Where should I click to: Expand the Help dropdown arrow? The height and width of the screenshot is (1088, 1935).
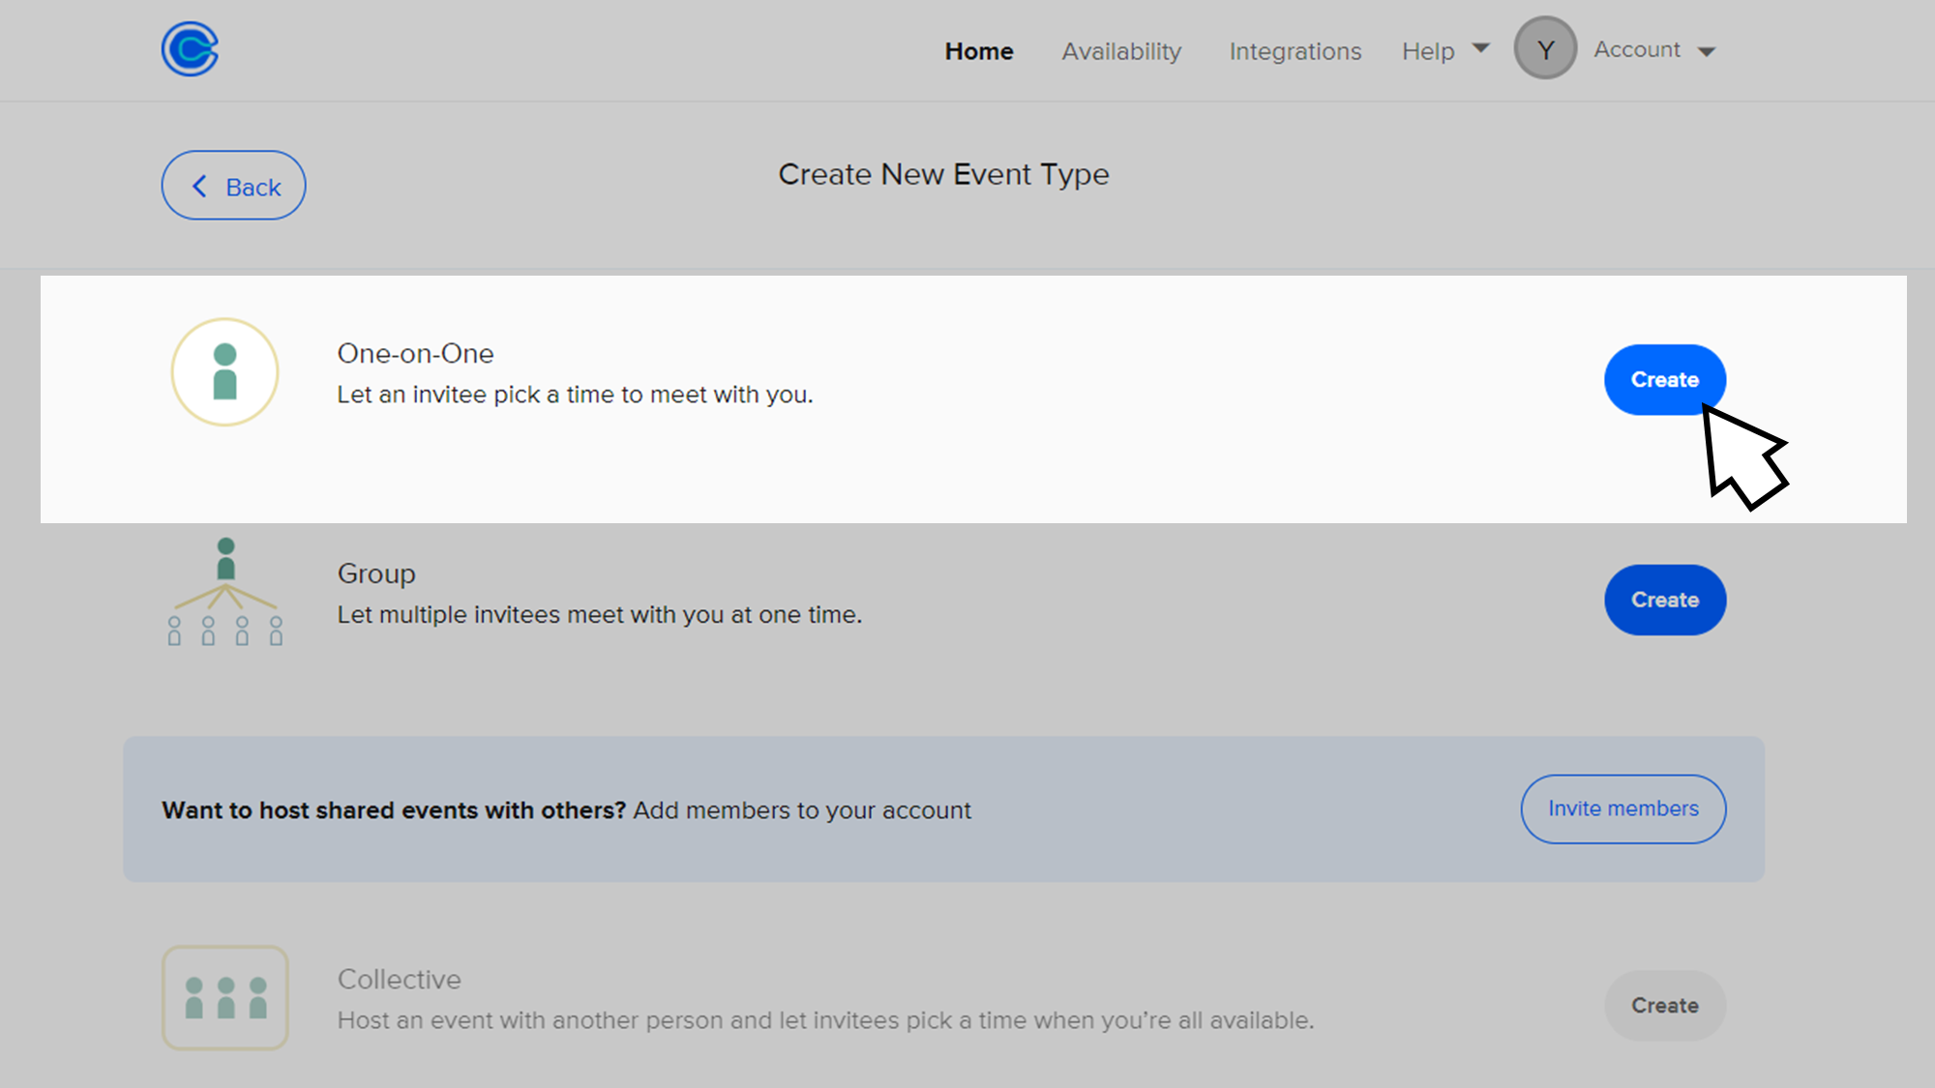1480,48
